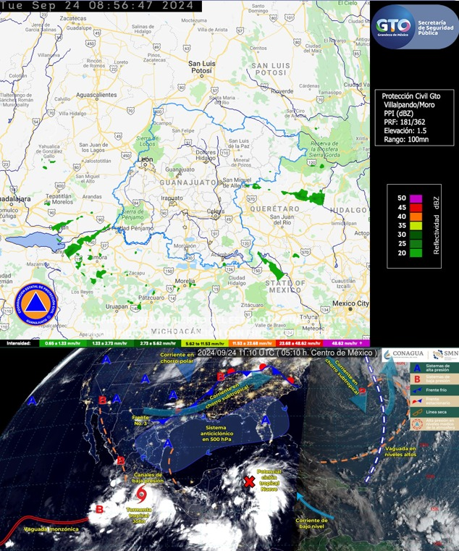Click the San Luis Potosí city label
Screen dimensions: 459x551
tap(202, 67)
